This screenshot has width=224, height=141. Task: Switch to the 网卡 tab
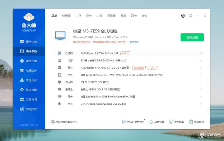click(134, 16)
